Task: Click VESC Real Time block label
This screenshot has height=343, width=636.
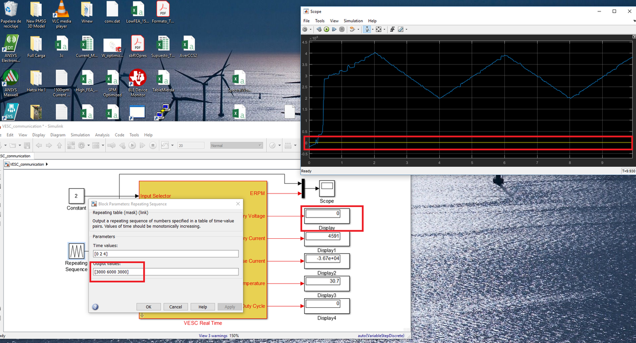Action: coord(203,323)
